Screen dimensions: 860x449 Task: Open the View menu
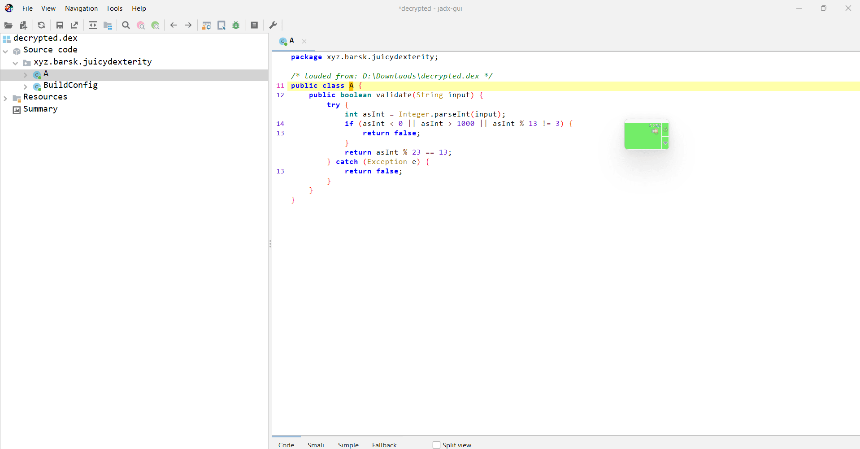click(x=48, y=9)
